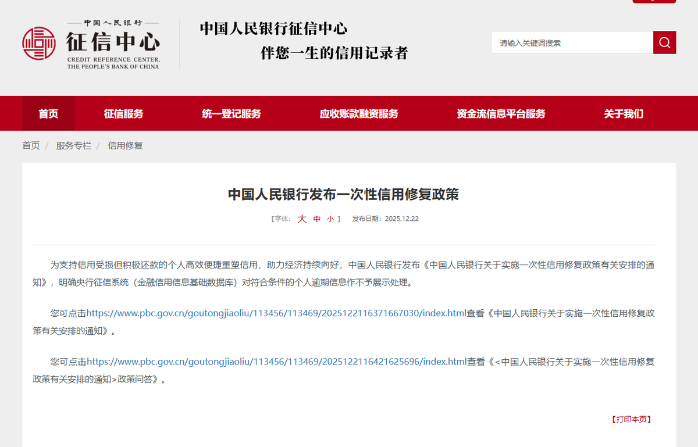This screenshot has width=698, height=447.
Task: Open the 征信服务 navigation menu
Action: click(x=123, y=114)
